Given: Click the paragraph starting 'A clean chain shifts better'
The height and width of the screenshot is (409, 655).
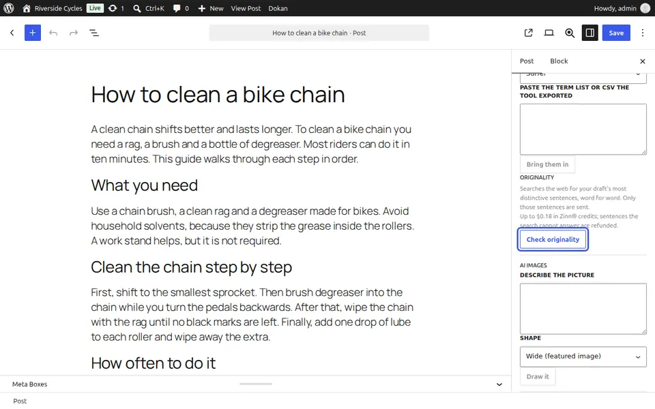Looking at the screenshot, I should tap(253, 144).
